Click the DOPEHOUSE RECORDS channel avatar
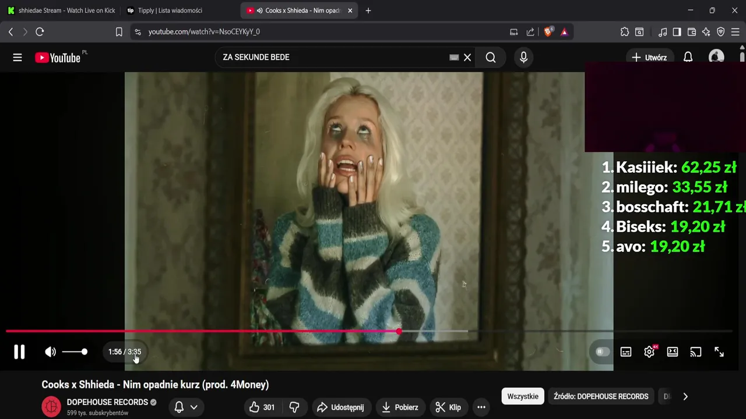This screenshot has height=419, width=746. coord(51,407)
